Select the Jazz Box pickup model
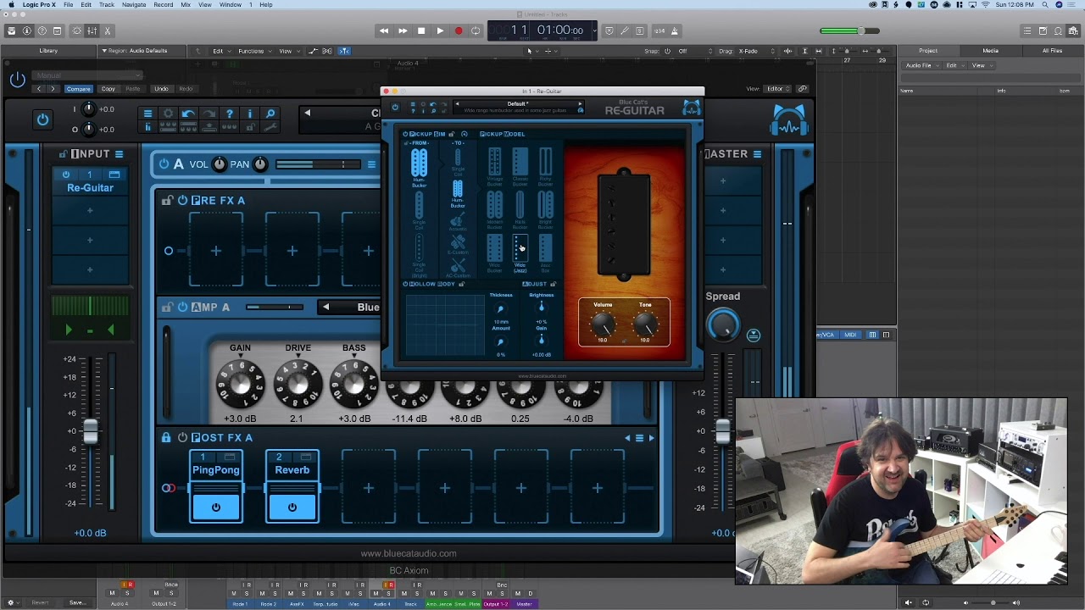Viewport: 1085px width, 610px height. [x=545, y=253]
